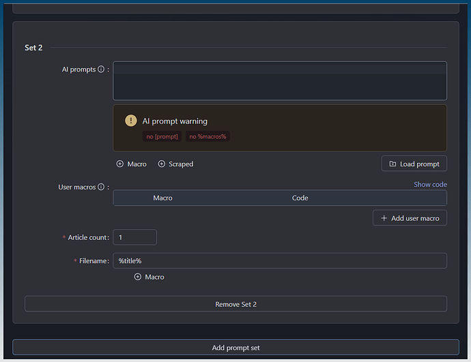471x362 pixels.
Task: Click the info icon beside User macros
Action: (x=101, y=187)
